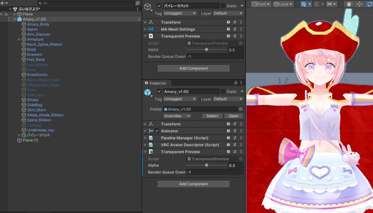This screenshot has width=373, height=213.
Task: Toggle Plane visibility eye icon in hierarchy
Action: click(2, 14)
